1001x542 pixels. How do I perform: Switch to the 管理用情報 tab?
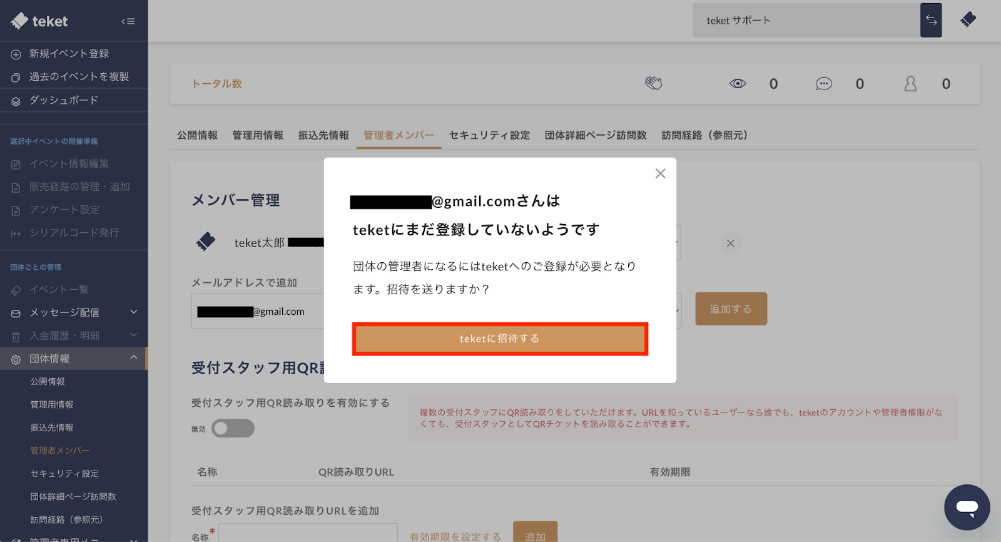coord(258,135)
